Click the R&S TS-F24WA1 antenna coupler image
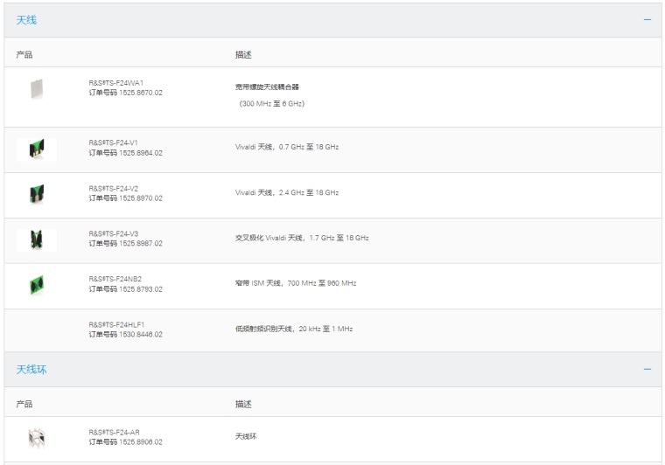The image size is (665, 465). pyautogui.click(x=36, y=87)
